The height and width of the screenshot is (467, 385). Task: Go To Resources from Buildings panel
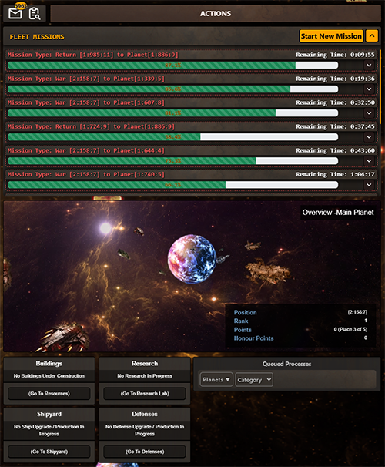click(x=49, y=394)
